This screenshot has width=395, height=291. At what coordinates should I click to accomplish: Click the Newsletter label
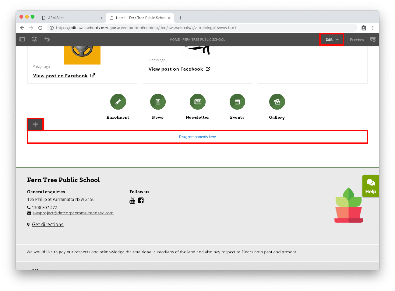197,117
